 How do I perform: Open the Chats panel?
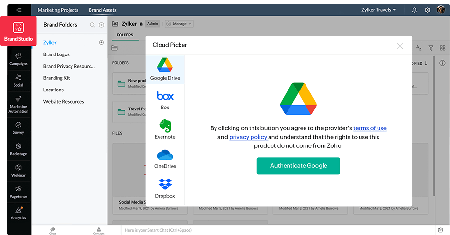(x=53, y=231)
